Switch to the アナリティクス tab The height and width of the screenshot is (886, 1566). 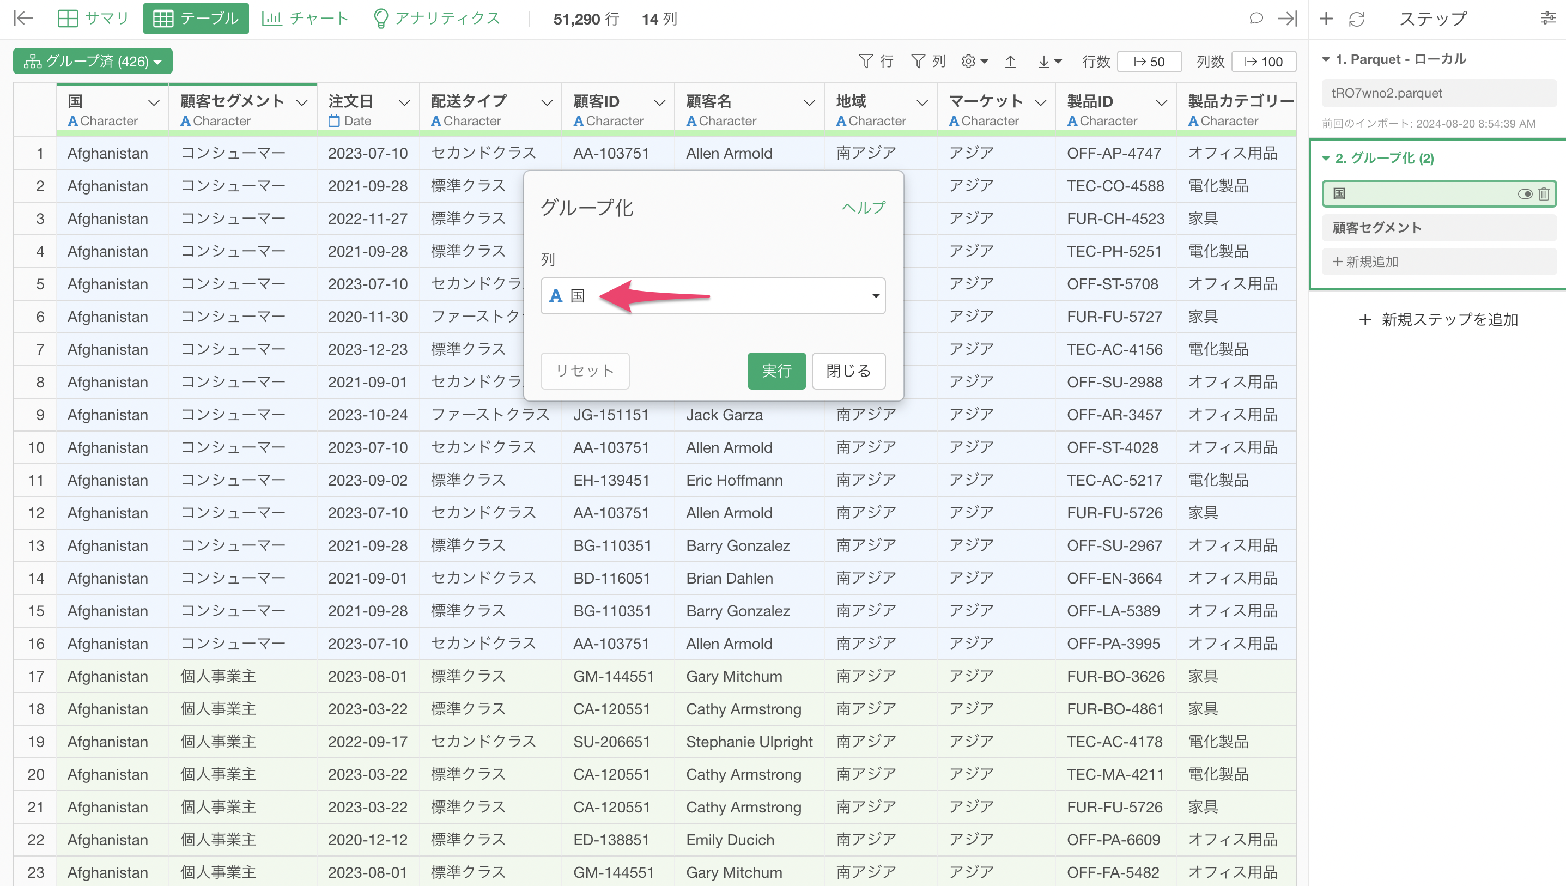[x=436, y=19]
